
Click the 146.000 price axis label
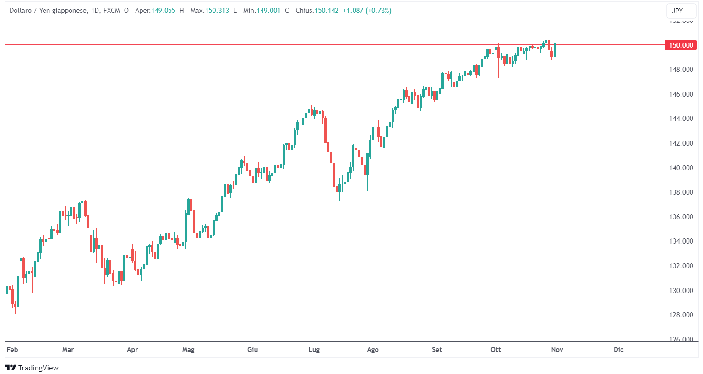point(681,94)
